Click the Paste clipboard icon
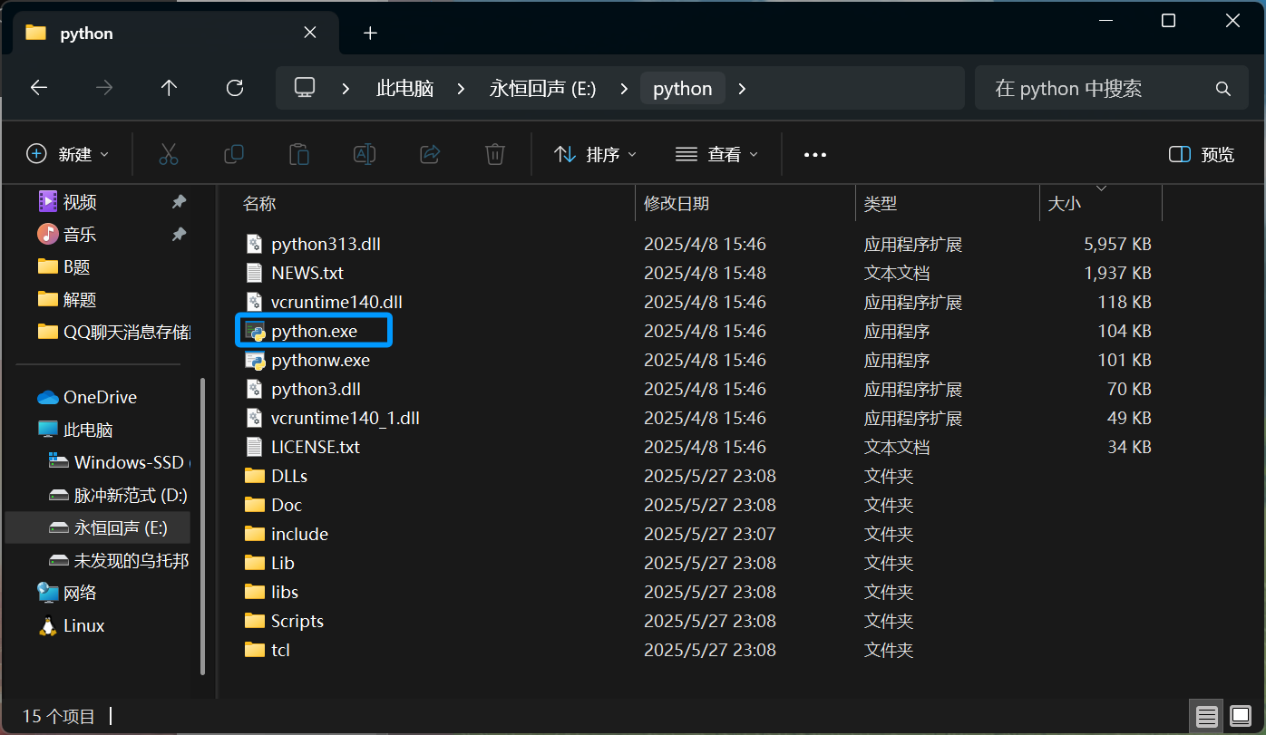Image resolution: width=1266 pixels, height=735 pixels. click(x=299, y=155)
